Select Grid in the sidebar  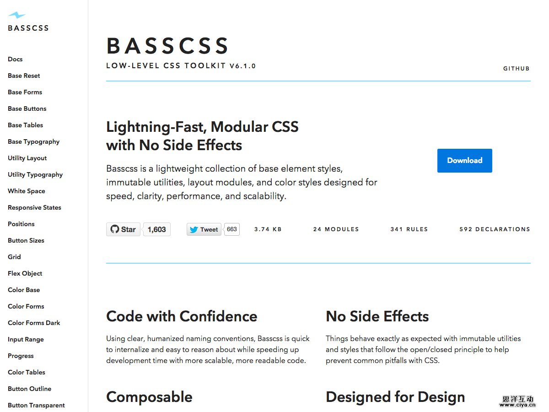(x=14, y=257)
